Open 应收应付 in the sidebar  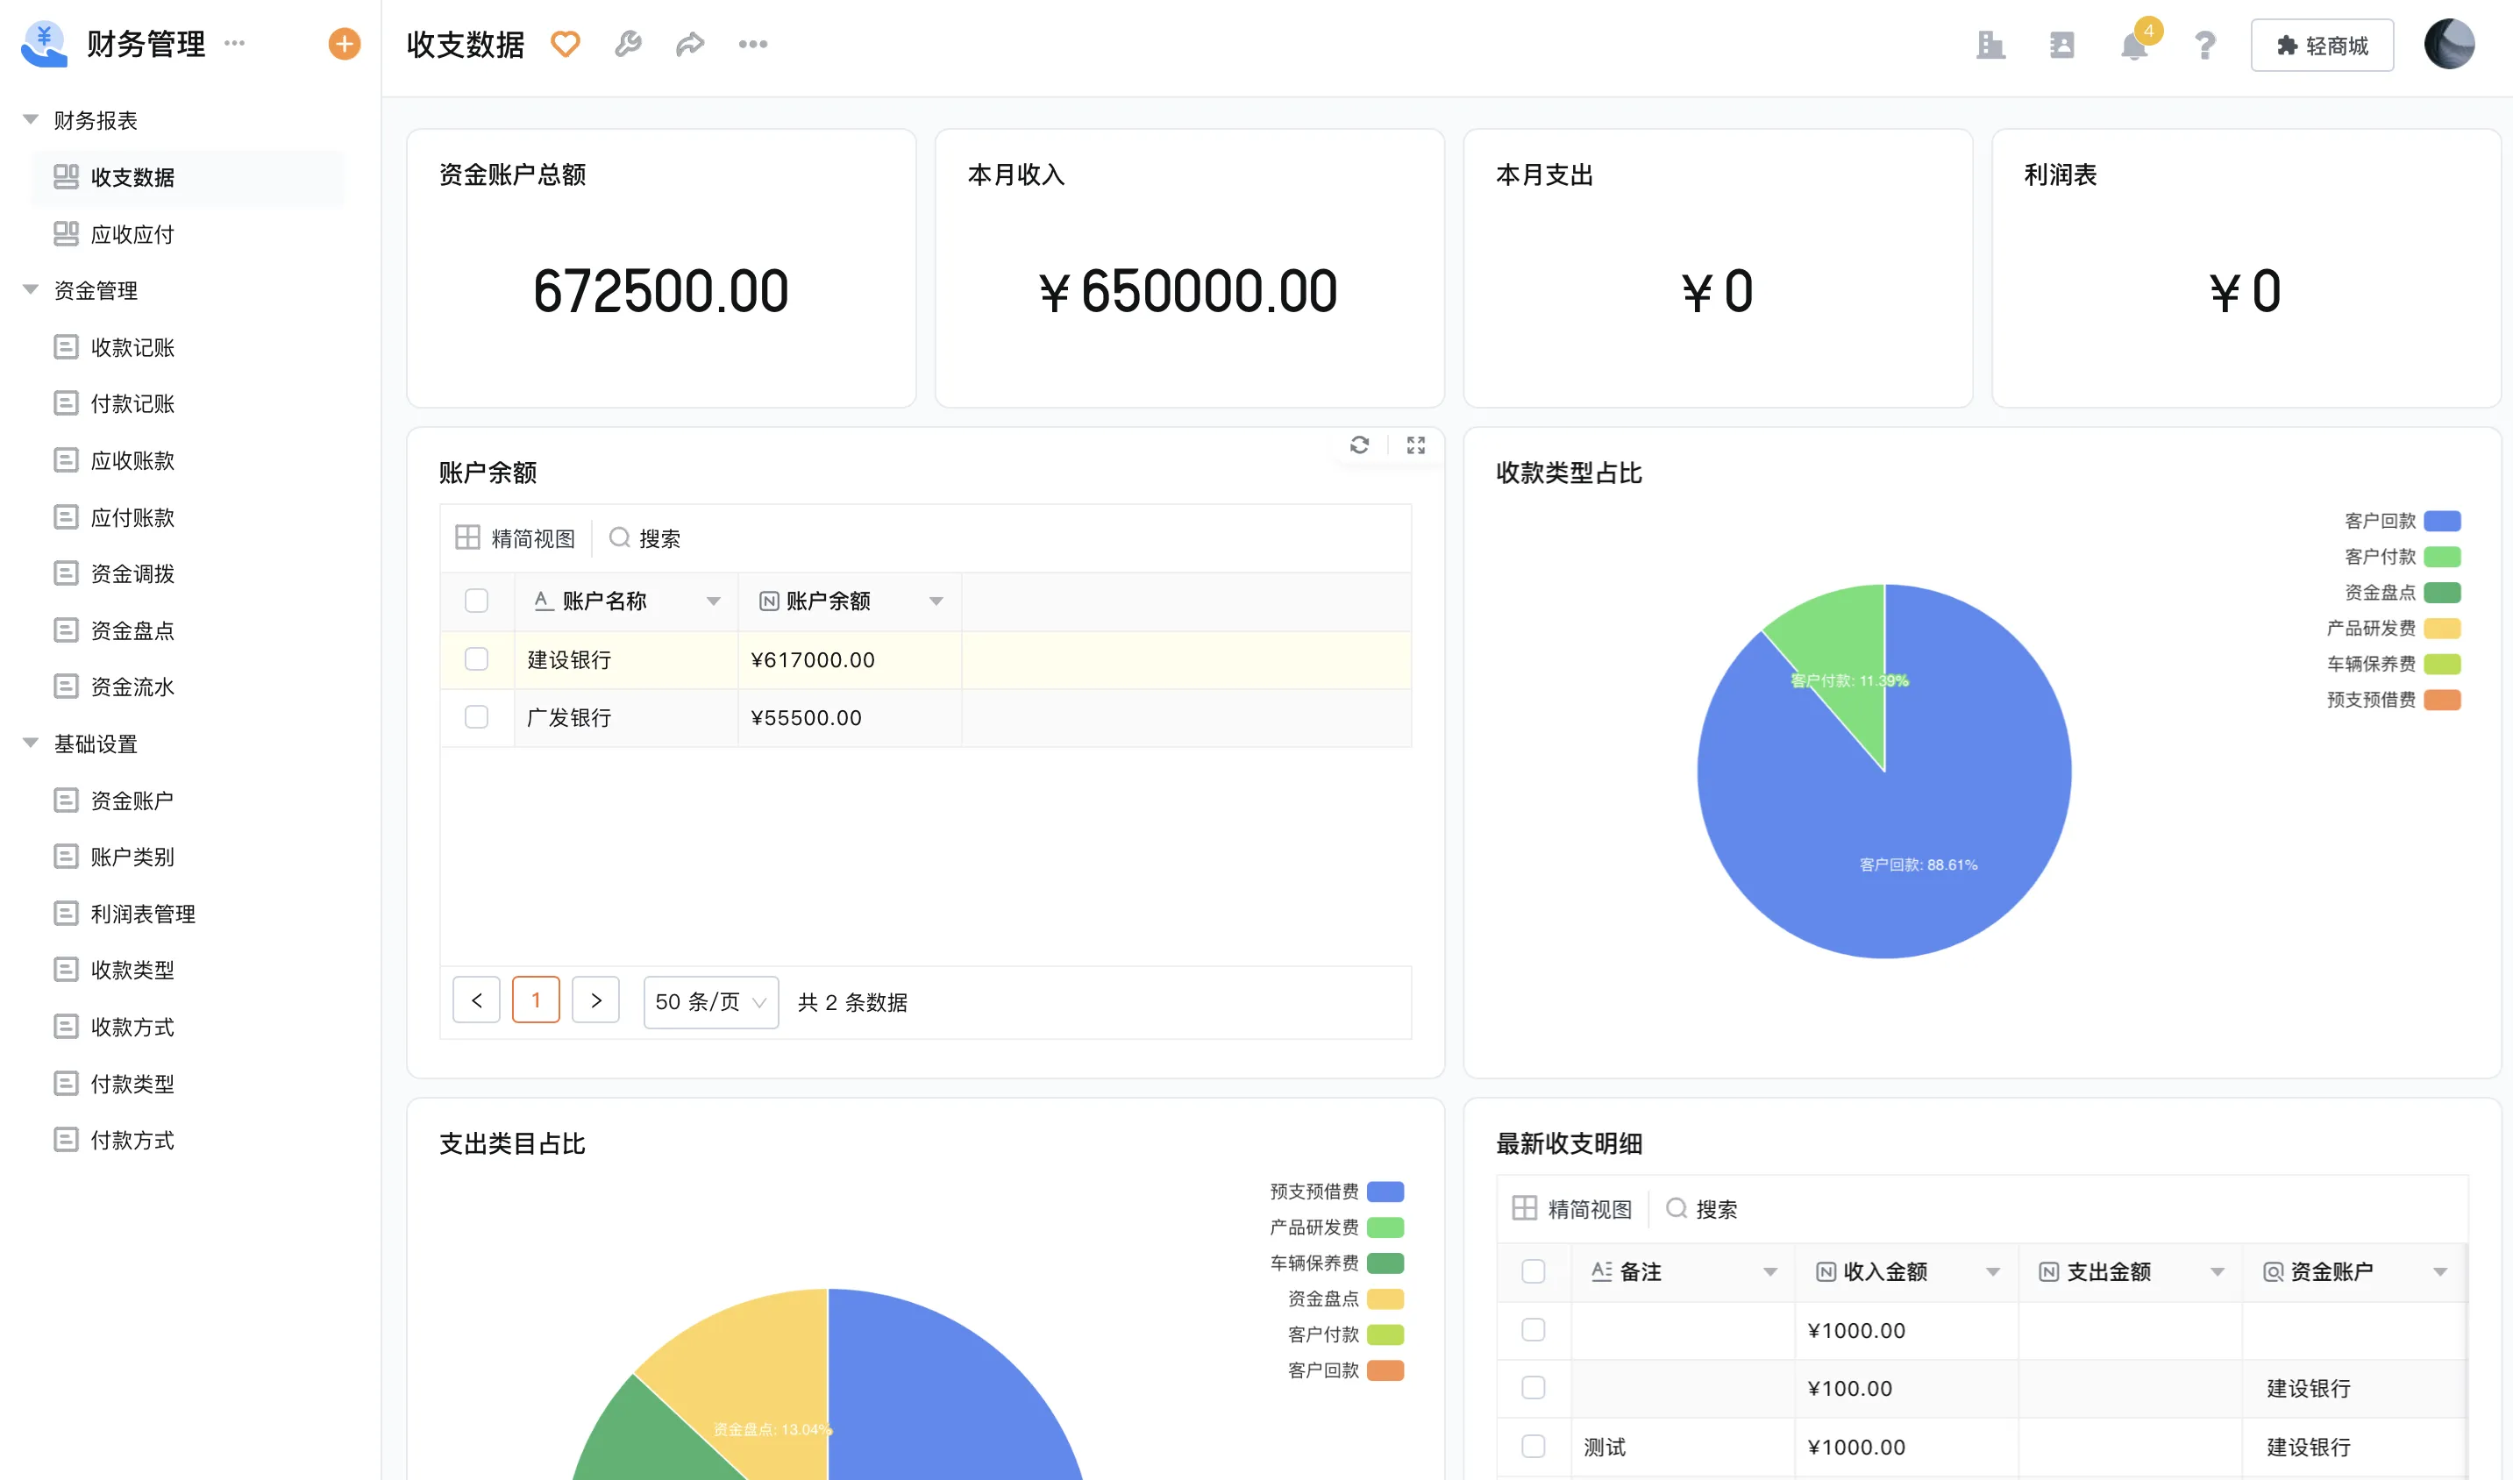(x=132, y=234)
